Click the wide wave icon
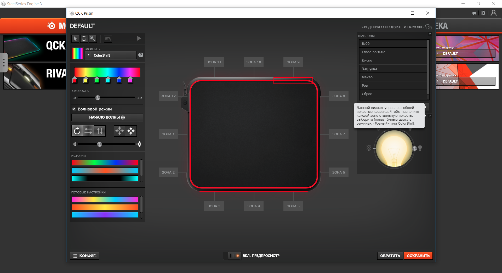Viewport: 502px width, 273px height. click(139, 144)
